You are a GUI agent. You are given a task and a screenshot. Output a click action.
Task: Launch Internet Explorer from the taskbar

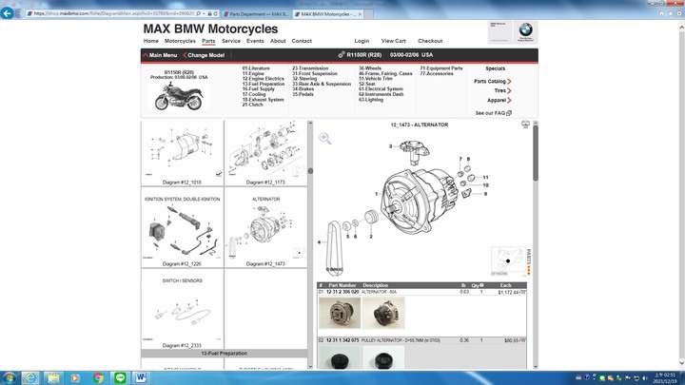point(30,377)
